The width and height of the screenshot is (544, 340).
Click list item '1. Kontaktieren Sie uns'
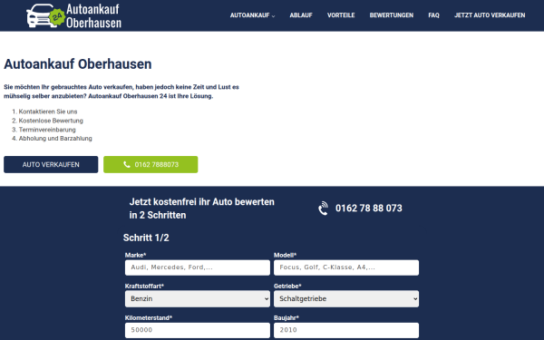[x=44, y=112]
